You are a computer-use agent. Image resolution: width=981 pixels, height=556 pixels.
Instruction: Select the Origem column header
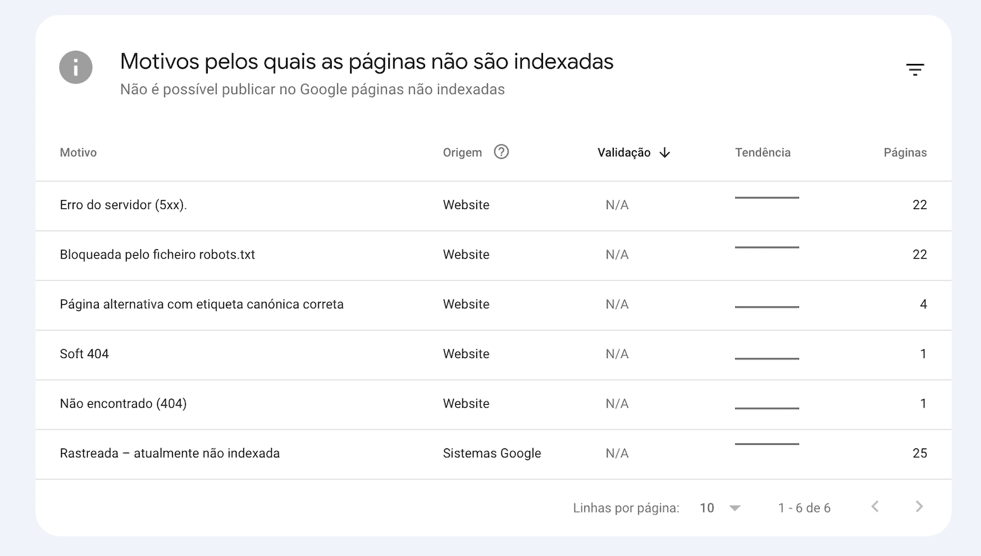coord(461,152)
